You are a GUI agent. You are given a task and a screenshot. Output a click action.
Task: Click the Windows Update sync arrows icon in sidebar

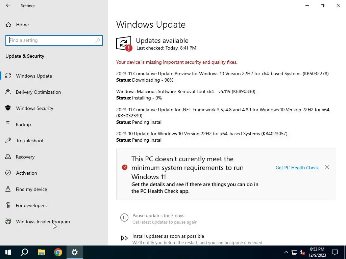8,76
